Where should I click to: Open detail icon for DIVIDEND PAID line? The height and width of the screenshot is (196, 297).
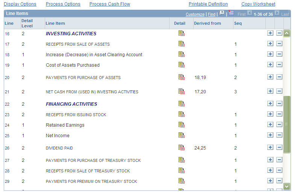(x=182, y=148)
